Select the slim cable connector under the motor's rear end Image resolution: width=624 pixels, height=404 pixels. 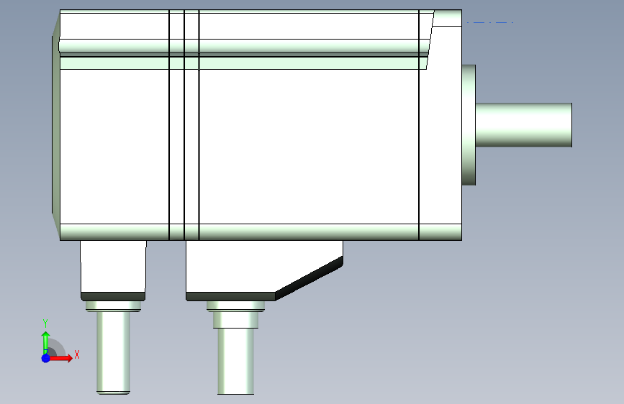[x=114, y=270]
